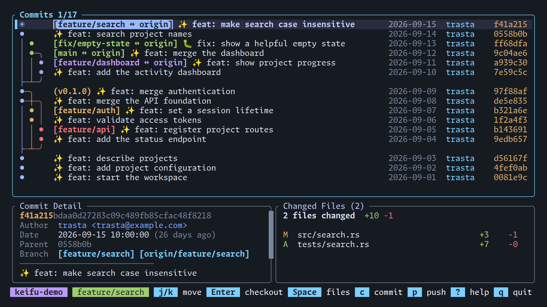Viewport: 547px width, 307px height.
Task: Click the feature/auth branch label
Action: (x=87, y=110)
